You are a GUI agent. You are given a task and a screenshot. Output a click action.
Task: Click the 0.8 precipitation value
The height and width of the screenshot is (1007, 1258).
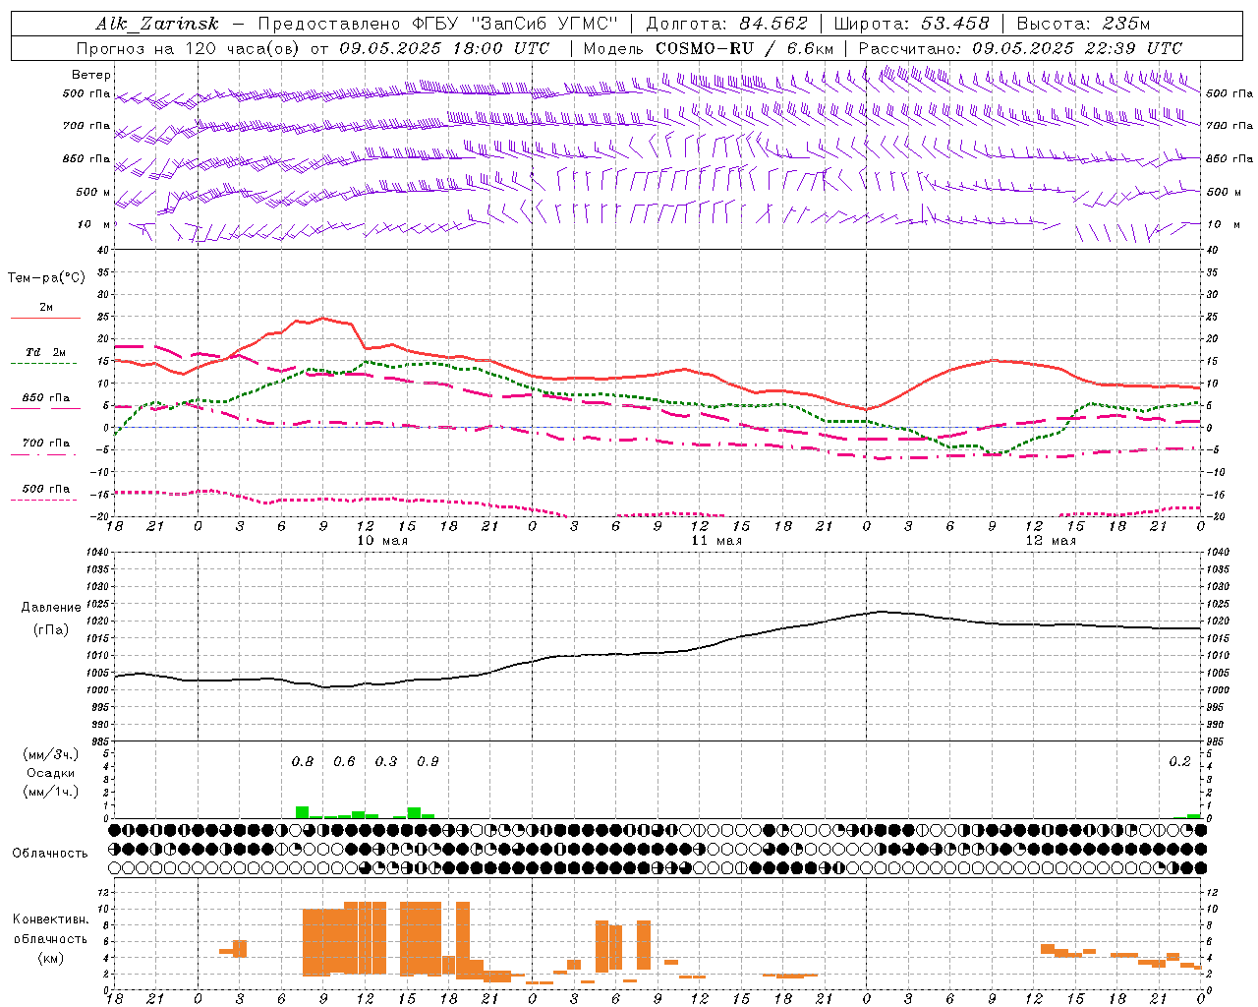303,762
